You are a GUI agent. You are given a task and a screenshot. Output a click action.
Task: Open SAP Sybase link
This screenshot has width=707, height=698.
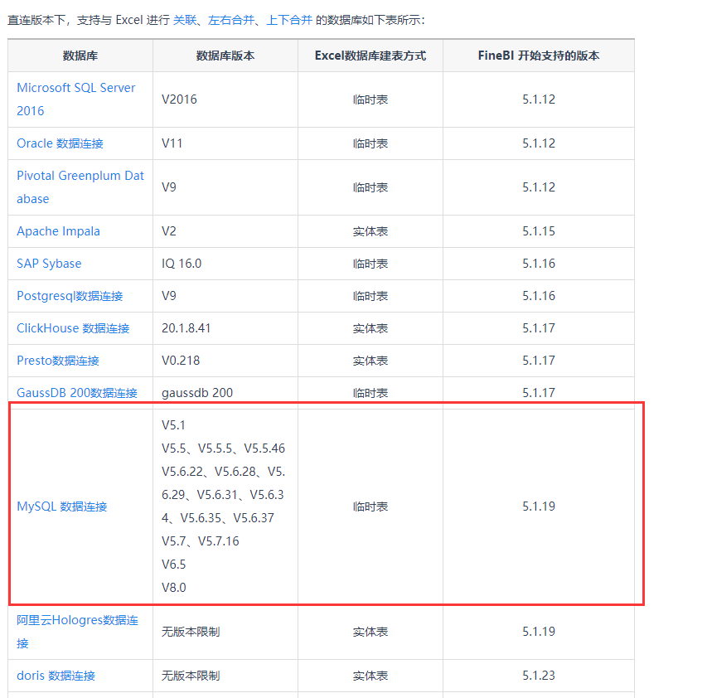pos(49,264)
